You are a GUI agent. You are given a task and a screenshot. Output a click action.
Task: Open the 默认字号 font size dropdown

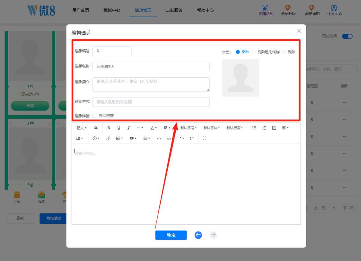tap(188, 128)
